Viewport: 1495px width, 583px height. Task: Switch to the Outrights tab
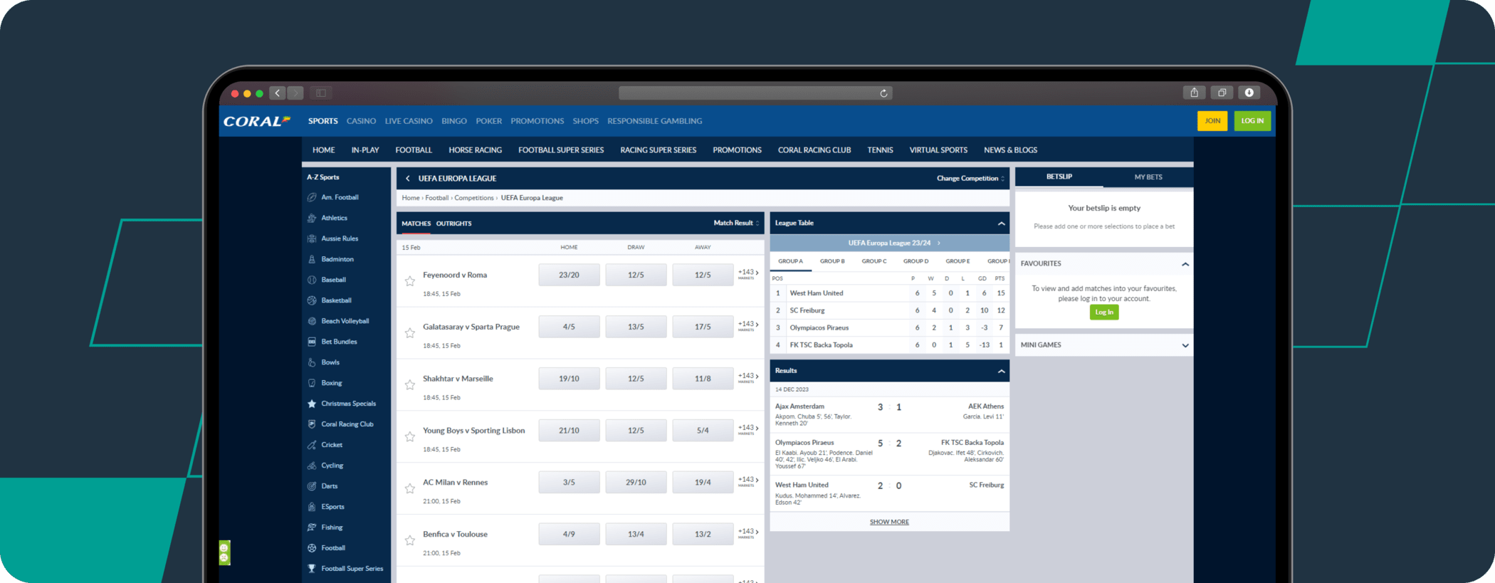click(454, 224)
